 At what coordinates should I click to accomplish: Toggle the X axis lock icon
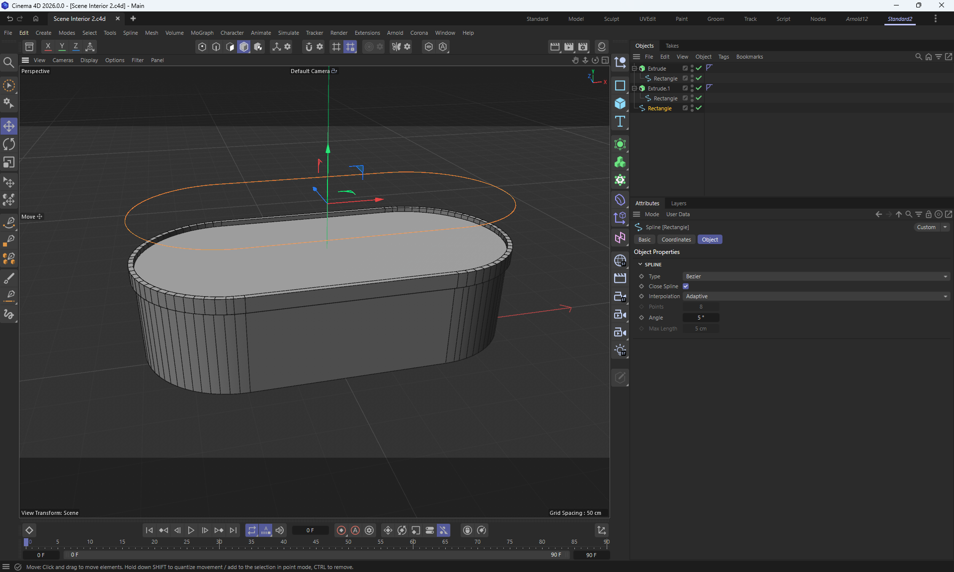pyautogui.click(x=48, y=47)
